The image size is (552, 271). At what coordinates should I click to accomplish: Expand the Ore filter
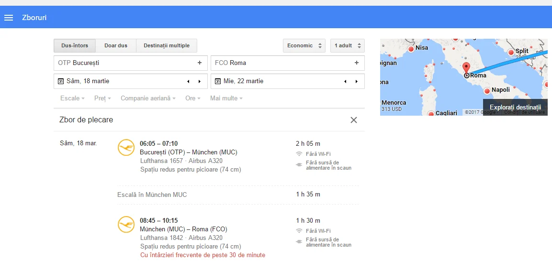pos(193,98)
